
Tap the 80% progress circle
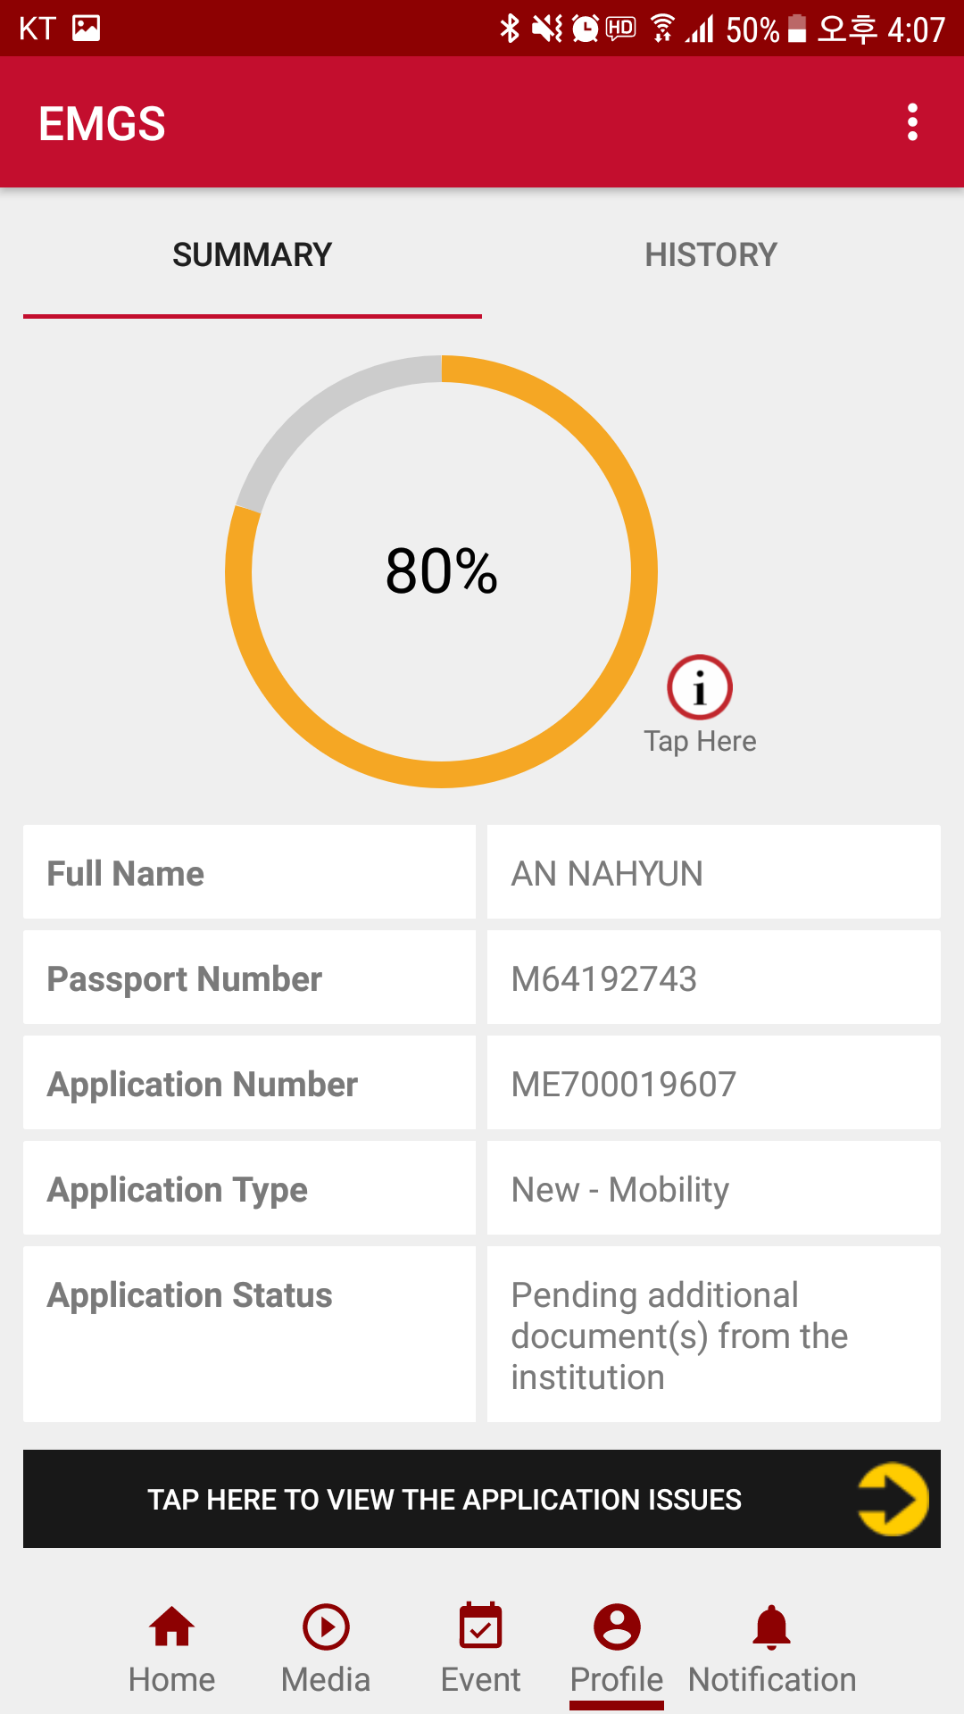tap(442, 571)
